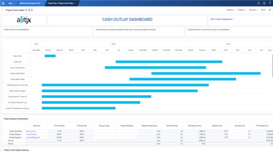Image resolution: width=273 pixels, height=153 pixels.
Task: Click the Project Resource Information heading
Action: [16, 119]
